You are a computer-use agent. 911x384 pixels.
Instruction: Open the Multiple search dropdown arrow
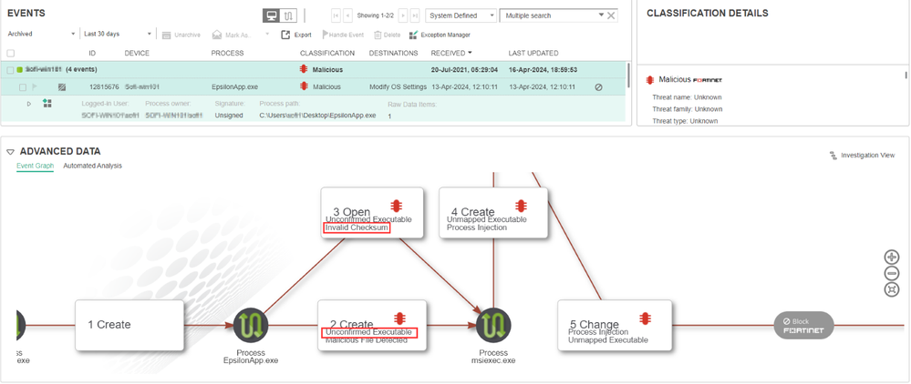(601, 15)
